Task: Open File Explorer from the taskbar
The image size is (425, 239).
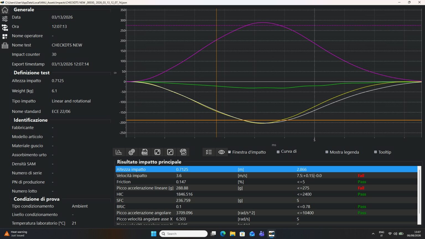Action: click(x=232, y=234)
